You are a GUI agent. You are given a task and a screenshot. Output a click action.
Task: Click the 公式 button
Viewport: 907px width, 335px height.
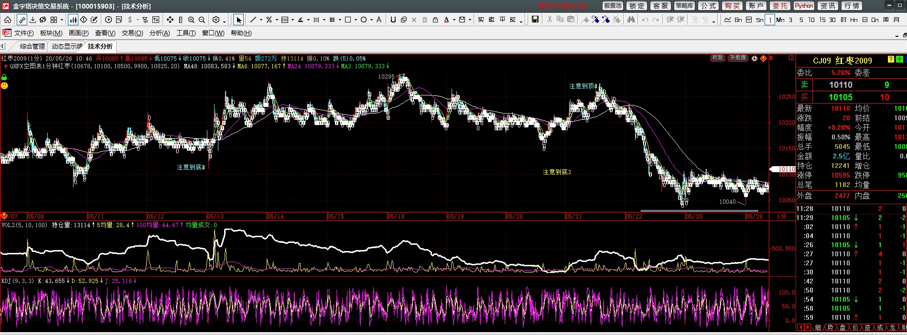(x=708, y=6)
